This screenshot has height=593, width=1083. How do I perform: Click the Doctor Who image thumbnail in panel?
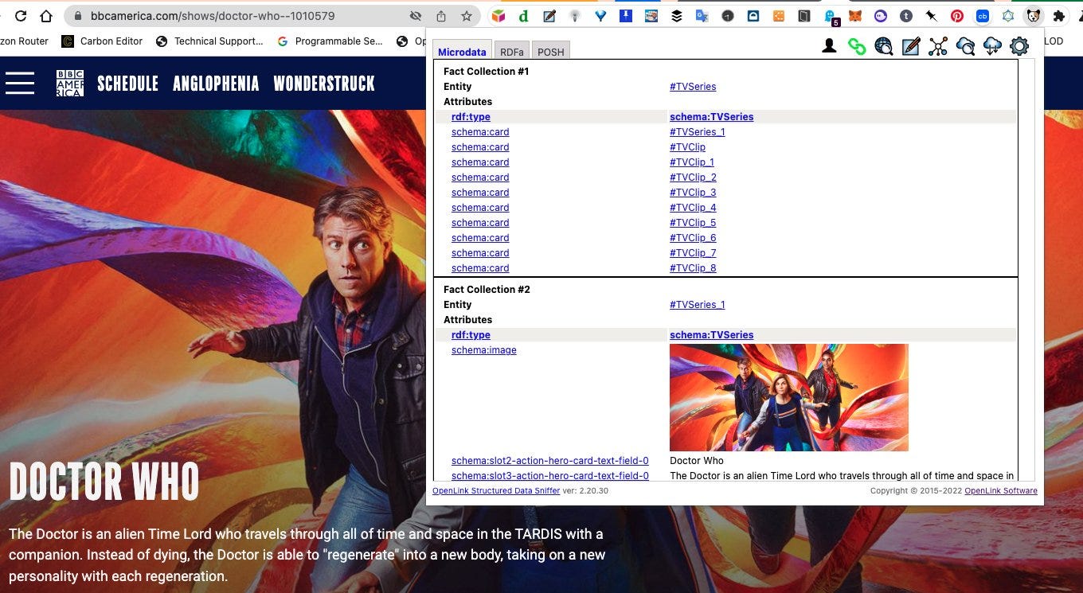(x=788, y=397)
